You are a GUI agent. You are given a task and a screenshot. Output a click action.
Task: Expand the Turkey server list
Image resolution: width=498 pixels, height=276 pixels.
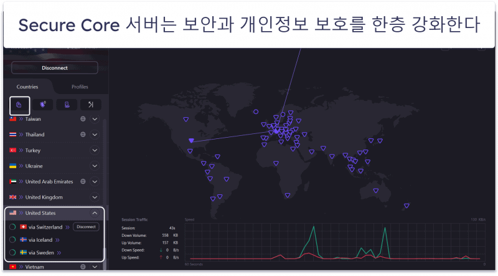coord(95,150)
